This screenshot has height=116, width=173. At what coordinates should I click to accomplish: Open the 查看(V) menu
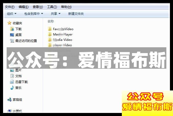coord(38,7)
